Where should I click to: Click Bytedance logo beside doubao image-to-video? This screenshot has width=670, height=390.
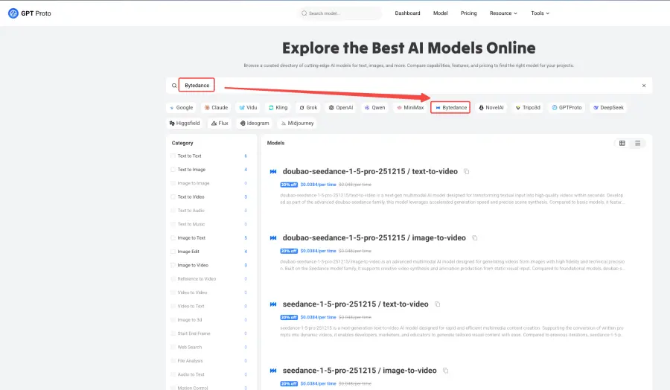tap(273, 238)
